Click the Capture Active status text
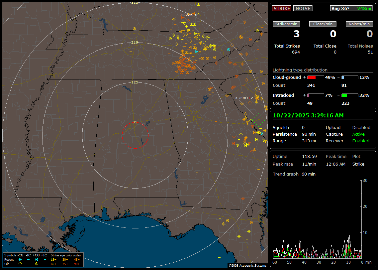The width and height of the screenshot is (378, 270). [358, 134]
